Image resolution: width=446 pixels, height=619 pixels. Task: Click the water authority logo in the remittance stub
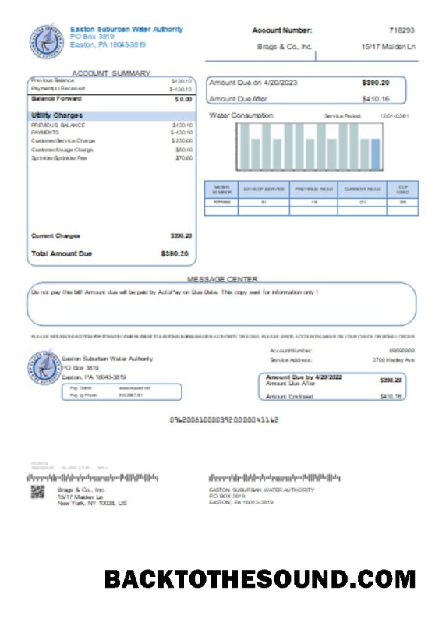pyautogui.click(x=44, y=366)
